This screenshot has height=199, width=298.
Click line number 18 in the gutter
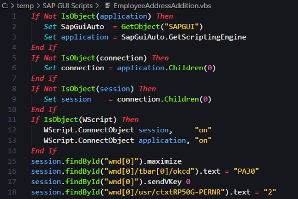click(x=13, y=192)
